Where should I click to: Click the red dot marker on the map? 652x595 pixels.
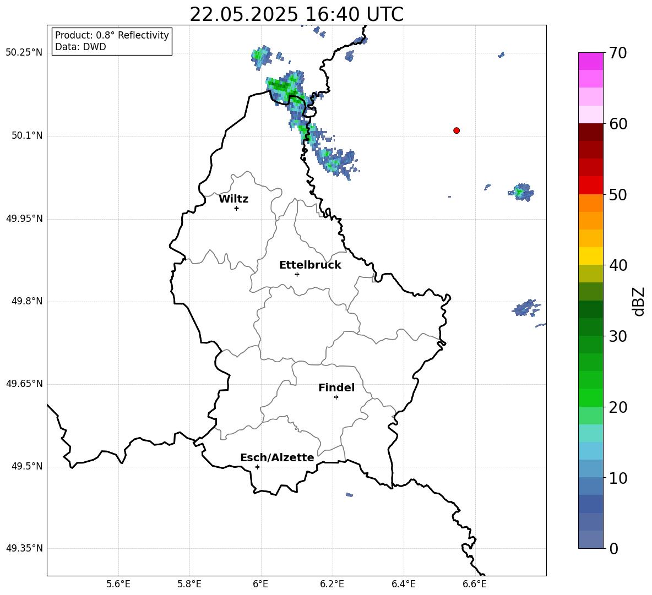click(x=457, y=130)
